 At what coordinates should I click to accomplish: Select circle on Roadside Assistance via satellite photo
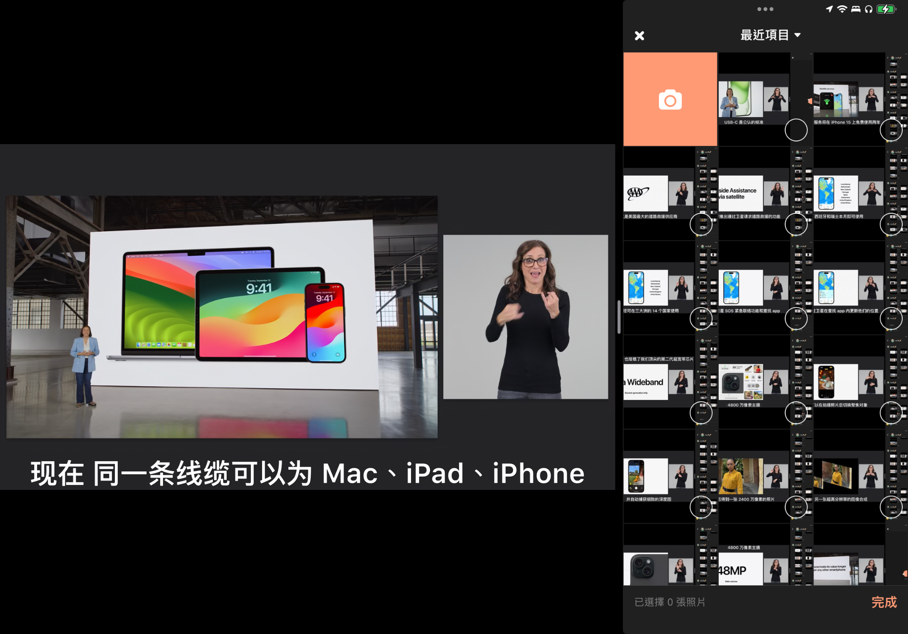pos(796,224)
